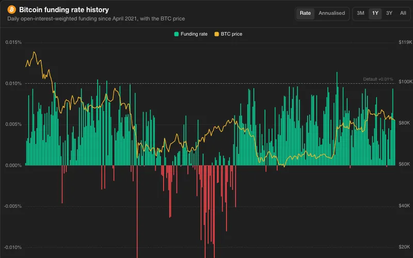Viewport: 413px width, 258px height.
Task: Click the $100K right axis label
Action: (x=405, y=82)
